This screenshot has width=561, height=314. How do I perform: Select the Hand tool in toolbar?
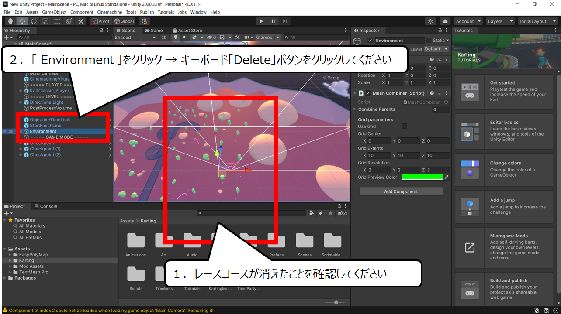coord(10,21)
